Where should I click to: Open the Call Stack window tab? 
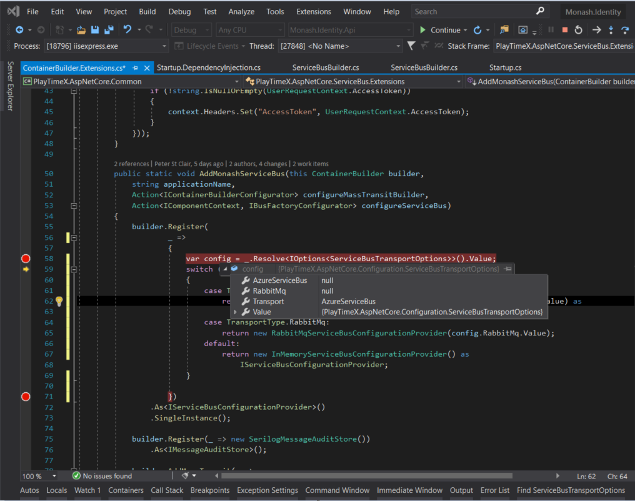coord(167,490)
